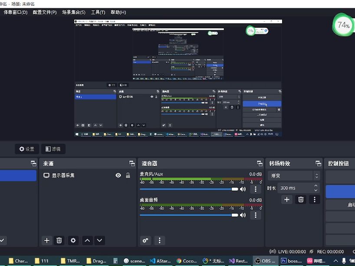Image resolution: width=355 pixels, height=266 pixels.
Task: Switch to scene... Unity taskbar item
Action: [x=134, y=261]
